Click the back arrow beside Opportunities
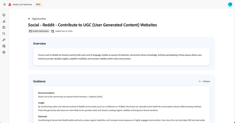The width and height of the screenshot is (235, 123). pos(29,19)
